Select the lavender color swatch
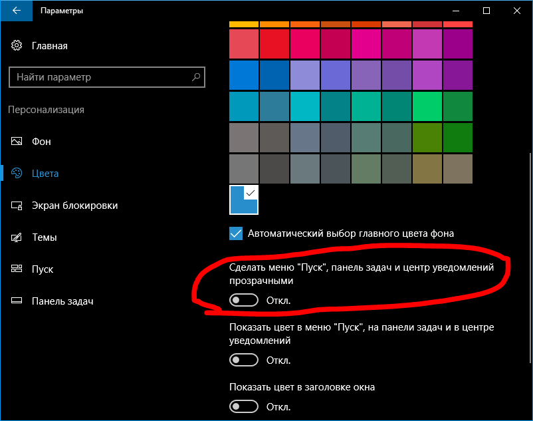This screenshot has width=533, height=421. coord(305,75)
